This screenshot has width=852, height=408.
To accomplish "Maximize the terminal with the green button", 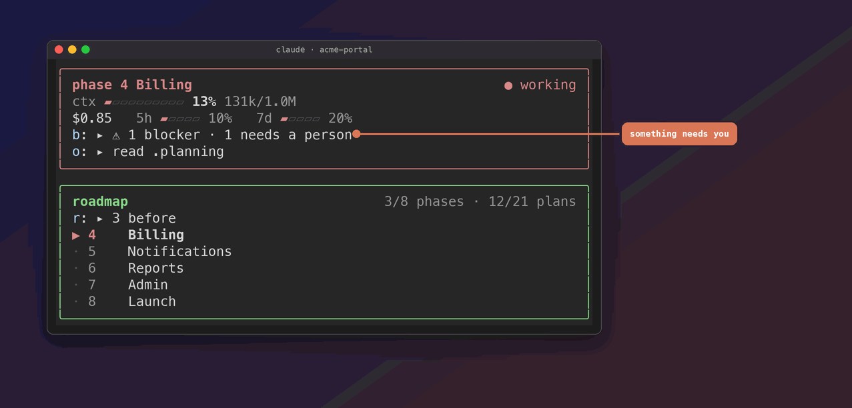I will click(x=85, y=49).
